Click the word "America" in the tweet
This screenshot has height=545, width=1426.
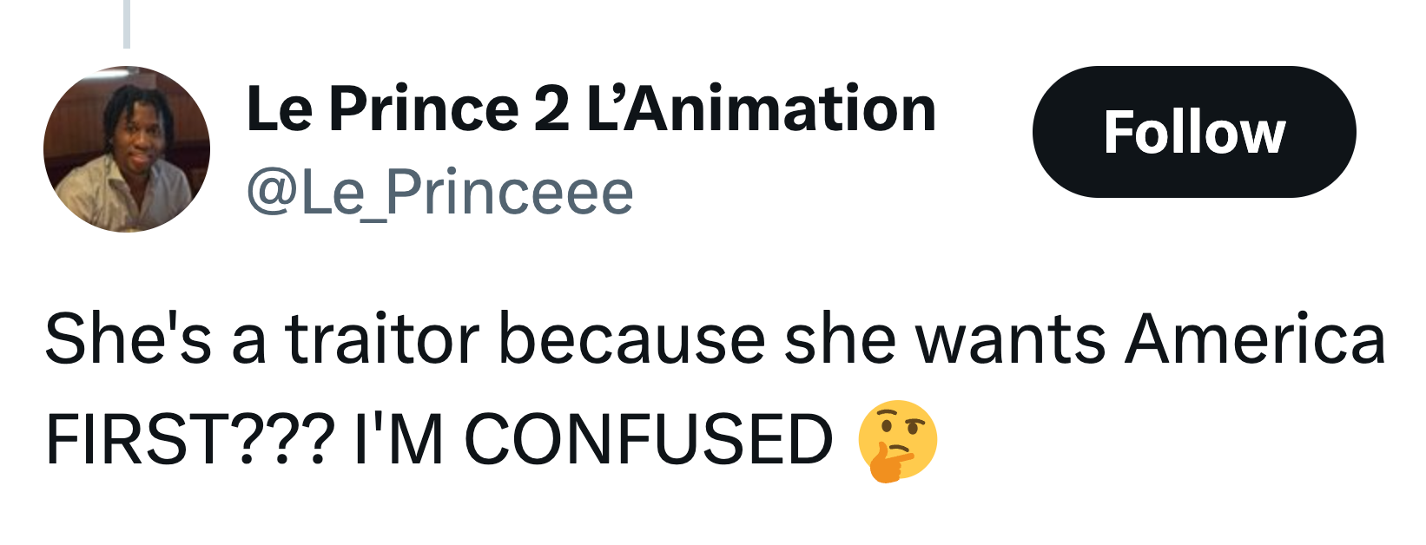tap(1255, 338)
